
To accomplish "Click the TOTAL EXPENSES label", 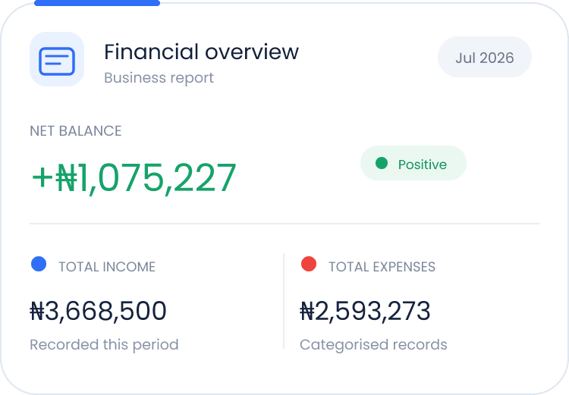I will click(x=382, y=267).
